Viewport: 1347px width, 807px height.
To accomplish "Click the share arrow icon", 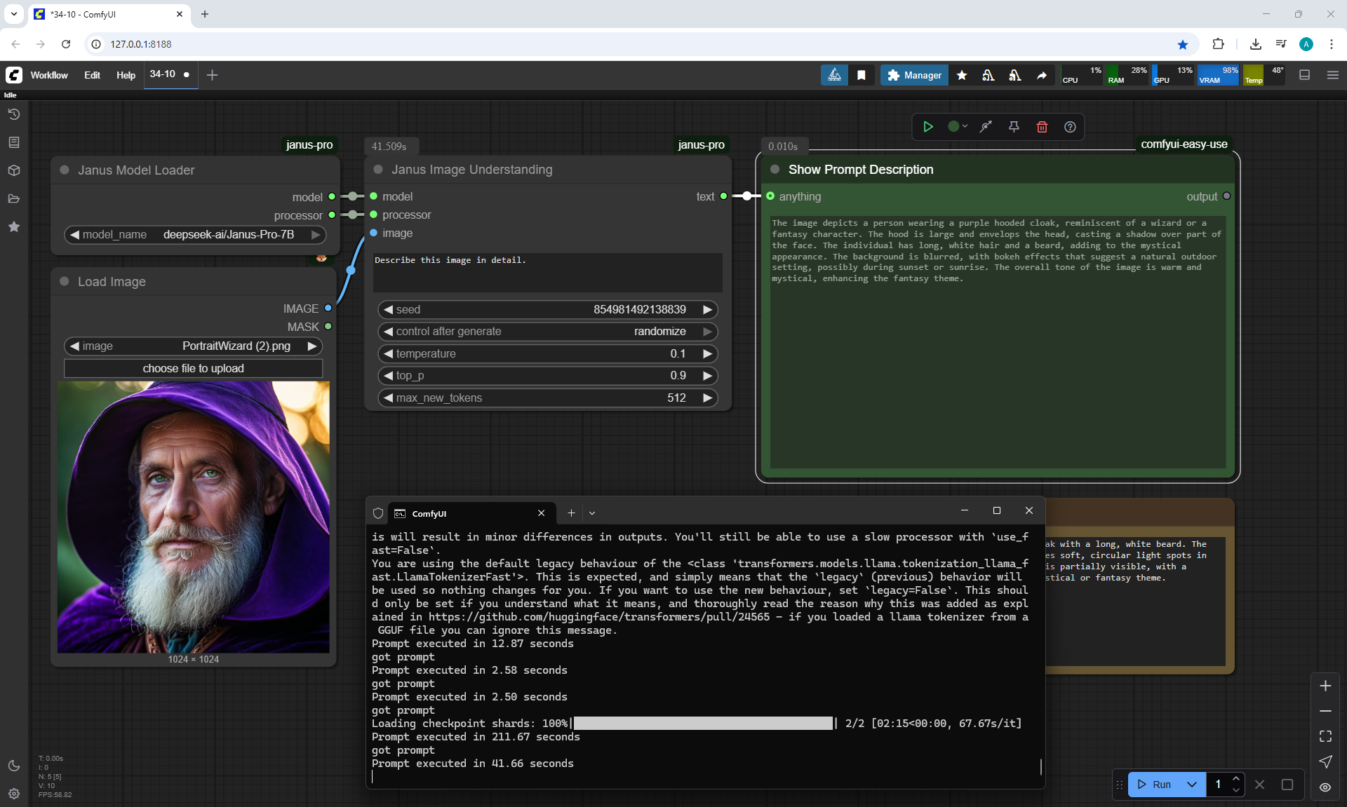I will (x=1042, y=75).
